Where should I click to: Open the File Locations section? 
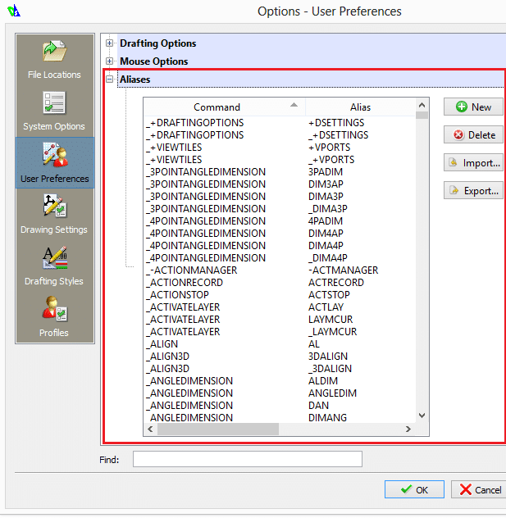click(x=54, y=60)
